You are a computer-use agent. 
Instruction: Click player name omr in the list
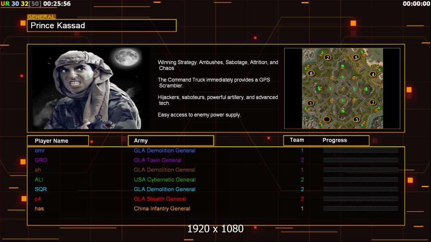[40, 150]
